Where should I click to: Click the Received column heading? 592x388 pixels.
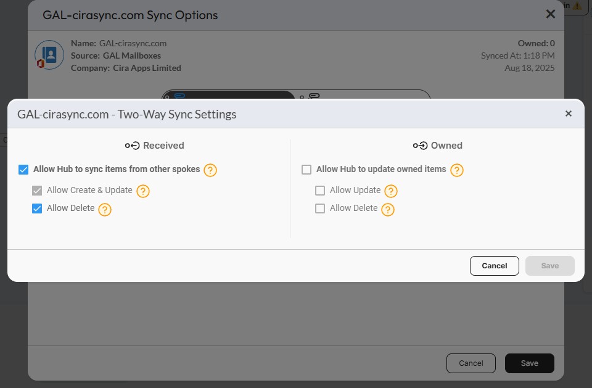pyautogui.click(x=163, y=146)
